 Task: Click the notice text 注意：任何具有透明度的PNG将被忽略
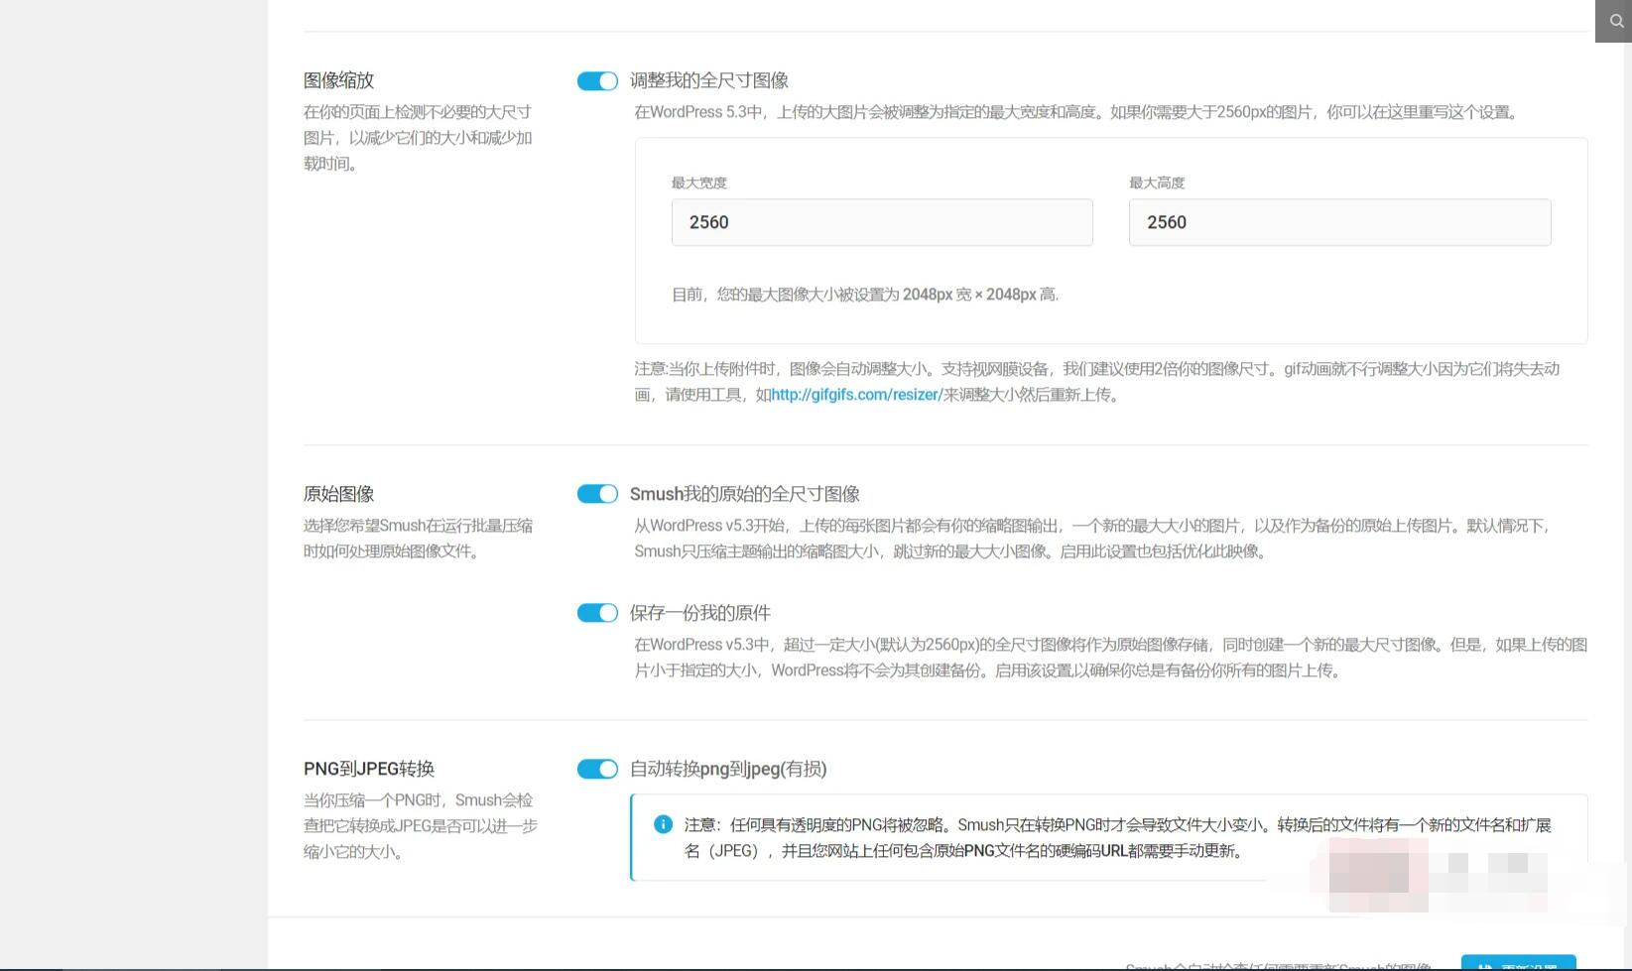(x=1118, y=838)
